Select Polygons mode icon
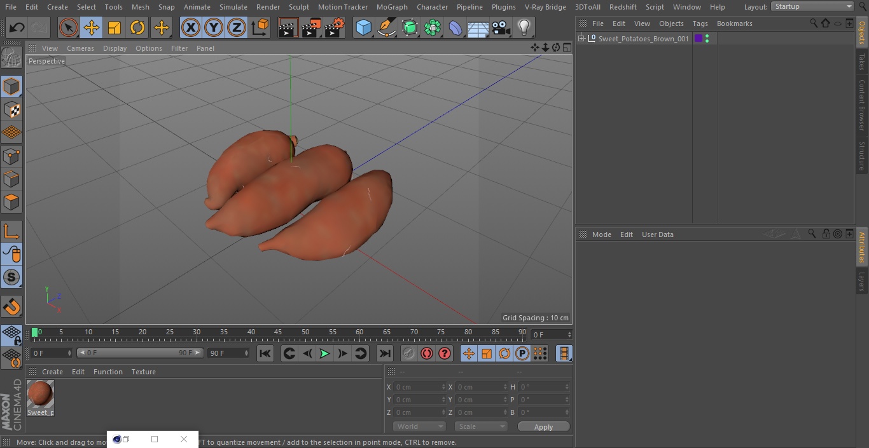 coord(11,202)
